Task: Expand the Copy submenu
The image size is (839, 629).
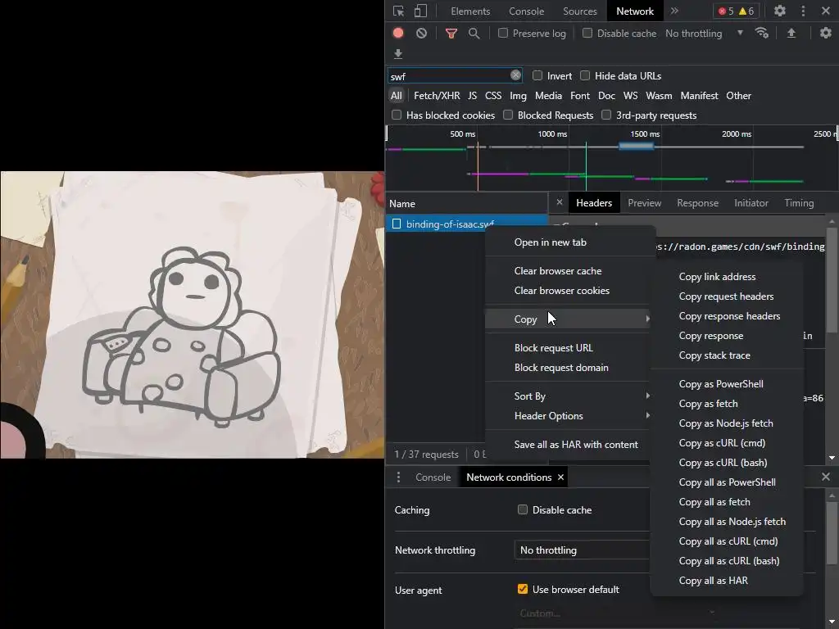Action: coord(567,319)
